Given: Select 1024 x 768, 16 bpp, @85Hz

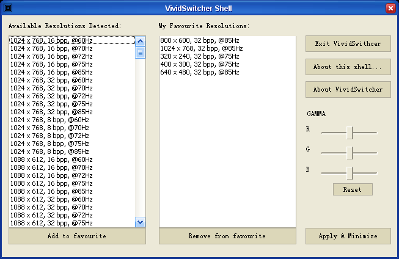Looking at the screenshot, I should coord(72,72).
